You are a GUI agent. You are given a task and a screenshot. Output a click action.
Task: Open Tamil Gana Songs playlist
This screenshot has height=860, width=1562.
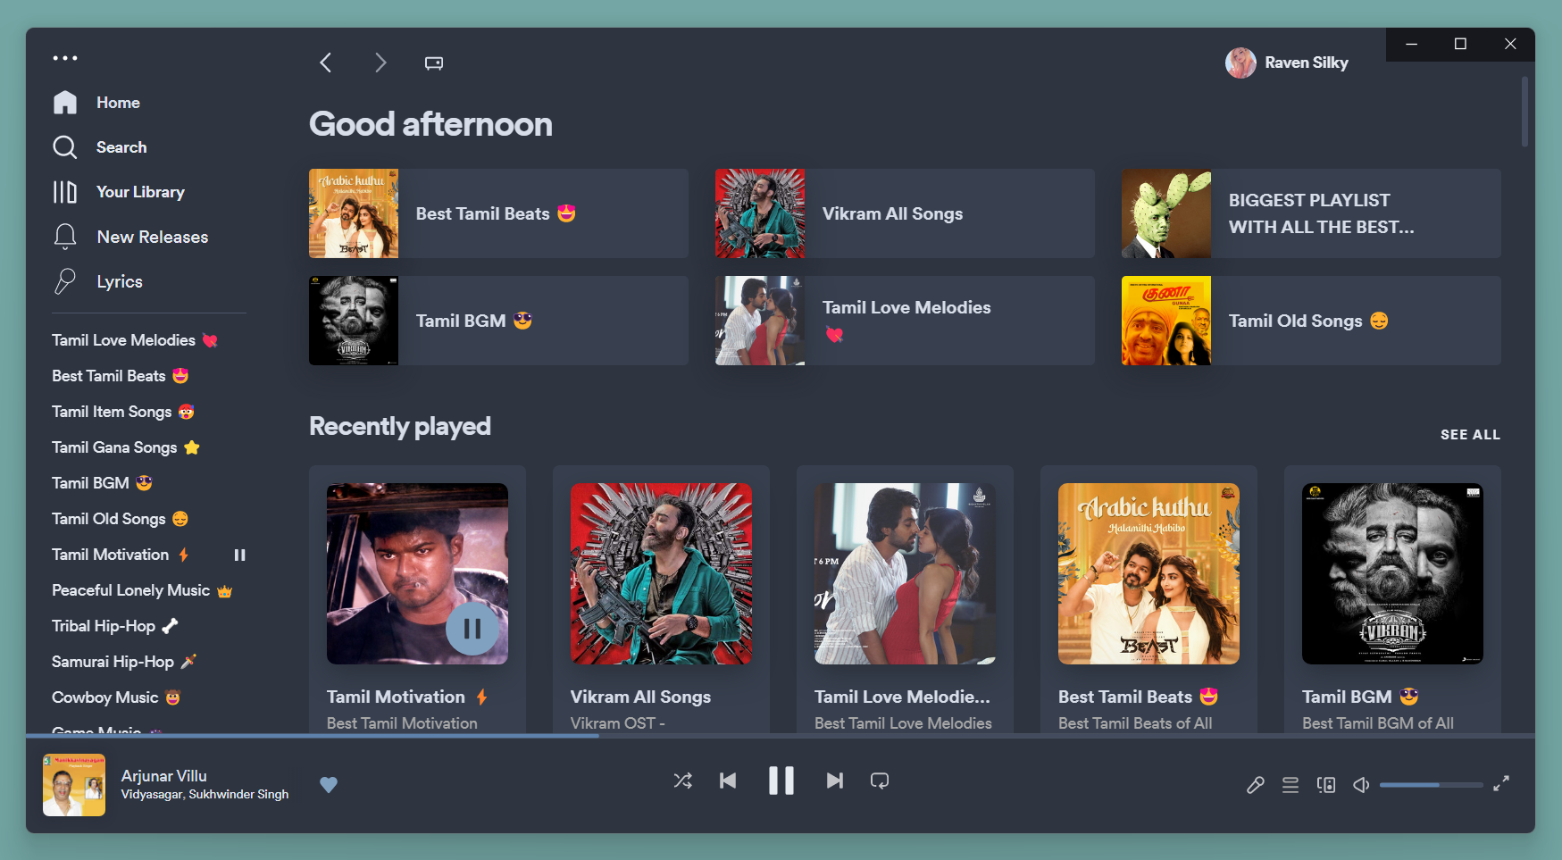(126, 447)
